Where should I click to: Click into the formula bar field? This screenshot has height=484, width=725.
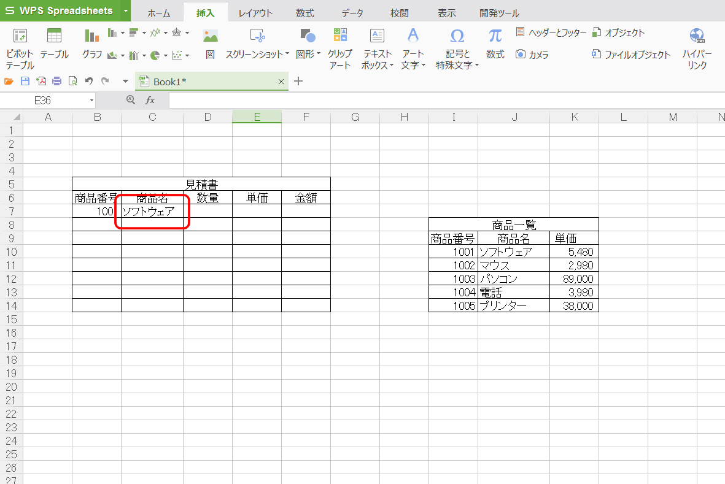[x=447, y=100]
